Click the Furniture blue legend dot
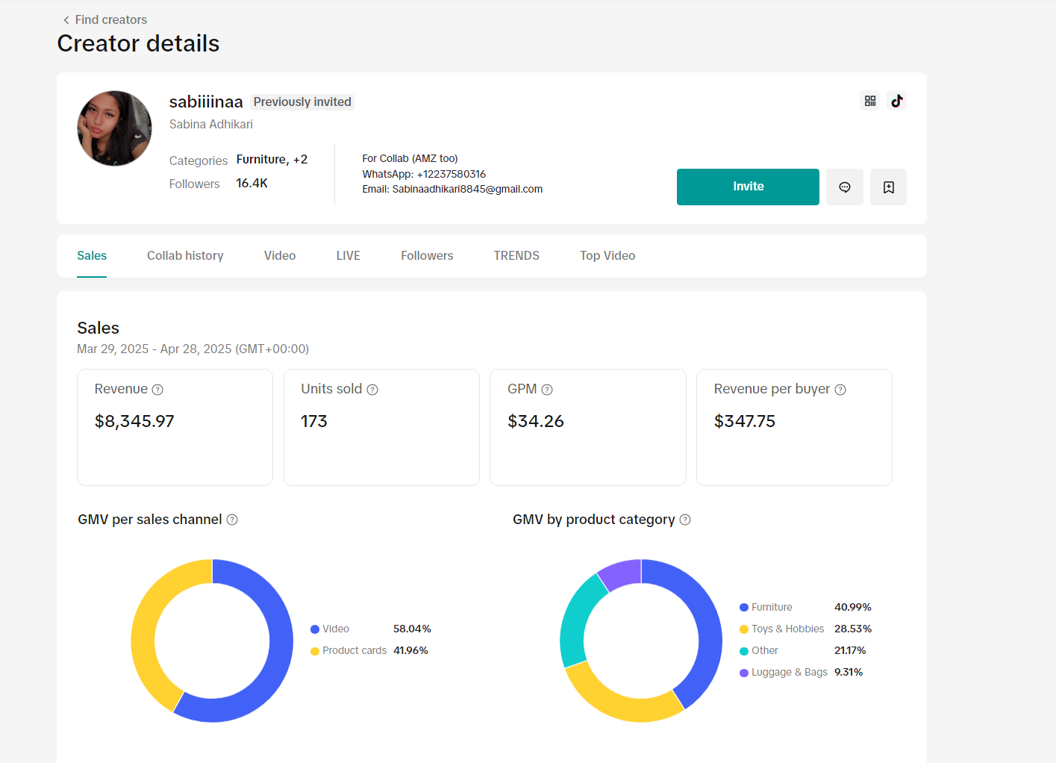The width and height of the screenshot is (1056, 763). click(x=744, y=608)
